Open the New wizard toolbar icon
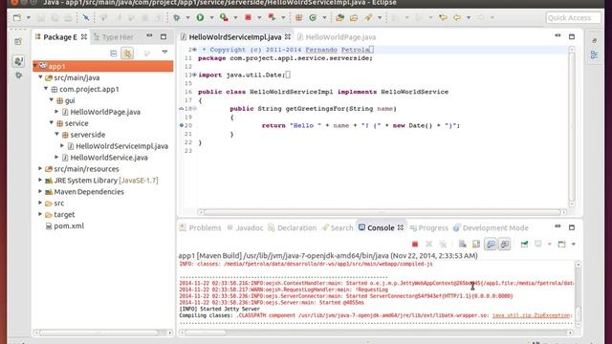612x344 pixels. coord(17,17)
